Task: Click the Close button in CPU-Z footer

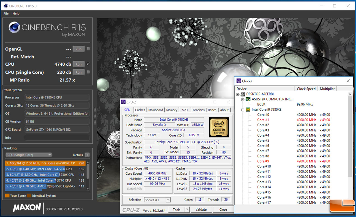Action: 223,209
